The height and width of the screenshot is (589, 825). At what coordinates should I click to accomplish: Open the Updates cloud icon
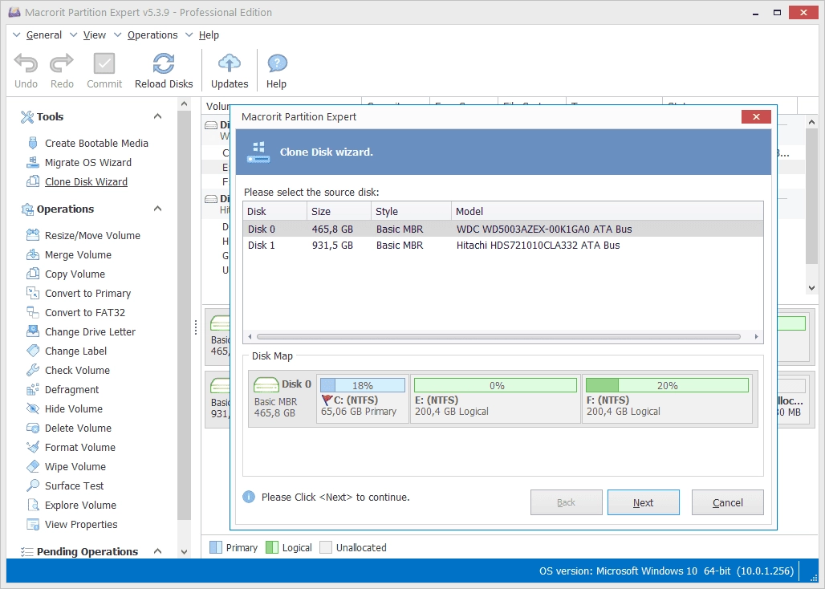point(230,63)
